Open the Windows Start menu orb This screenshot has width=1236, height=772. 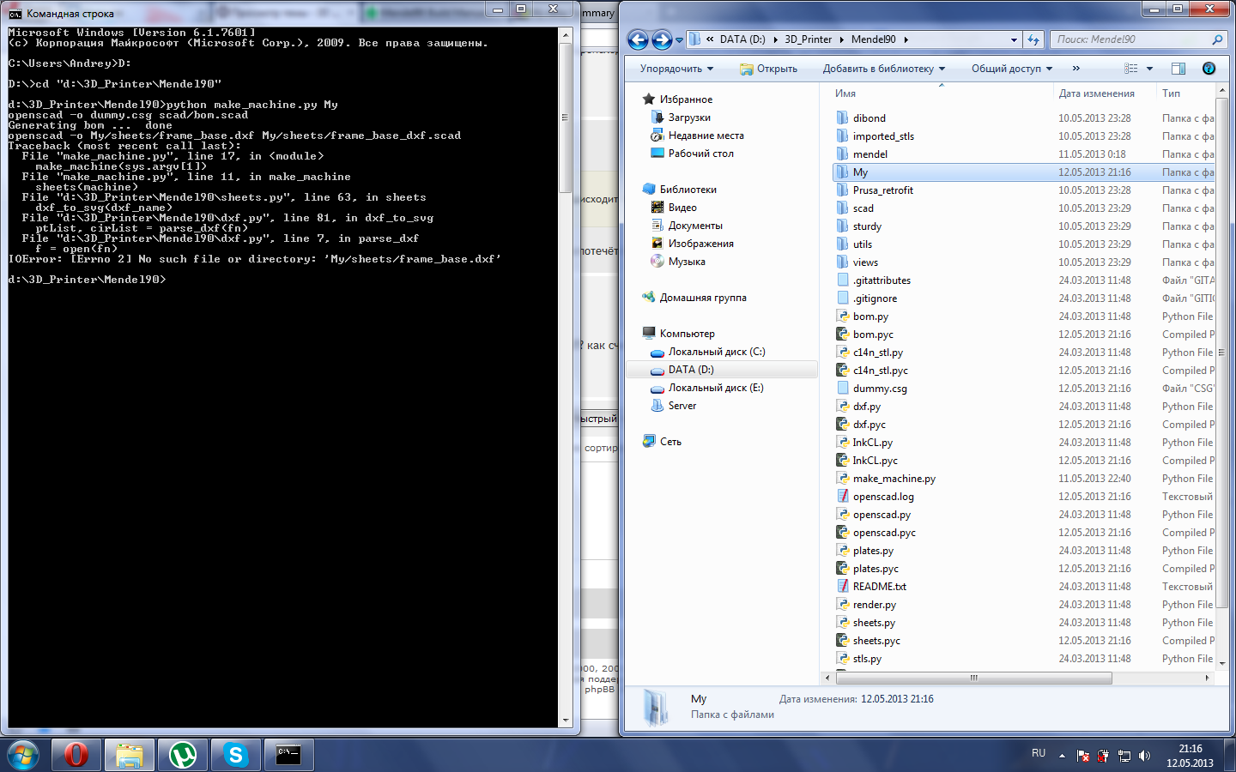click(x=23, y=755)
